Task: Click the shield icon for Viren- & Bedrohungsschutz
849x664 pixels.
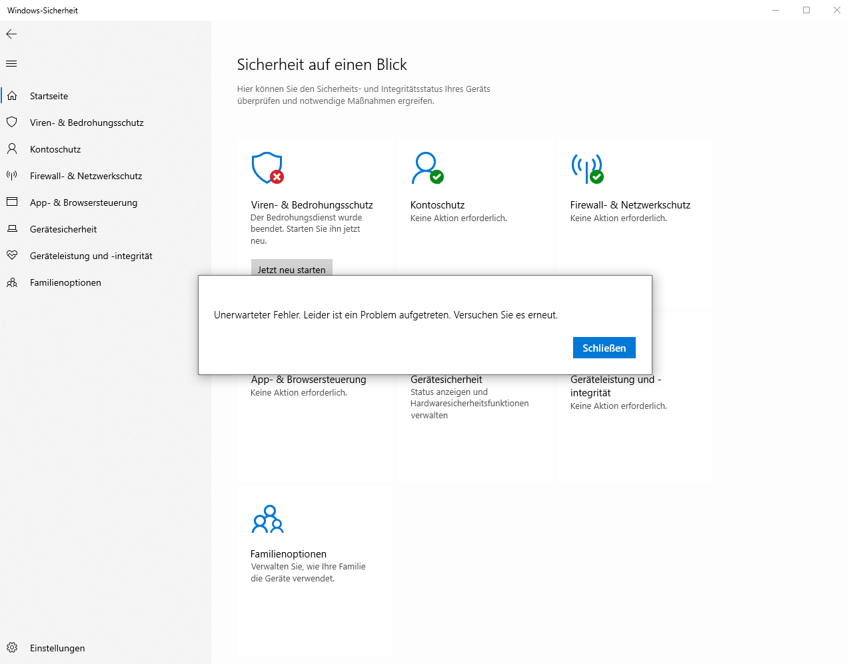Action: click(x=12, y=123)
